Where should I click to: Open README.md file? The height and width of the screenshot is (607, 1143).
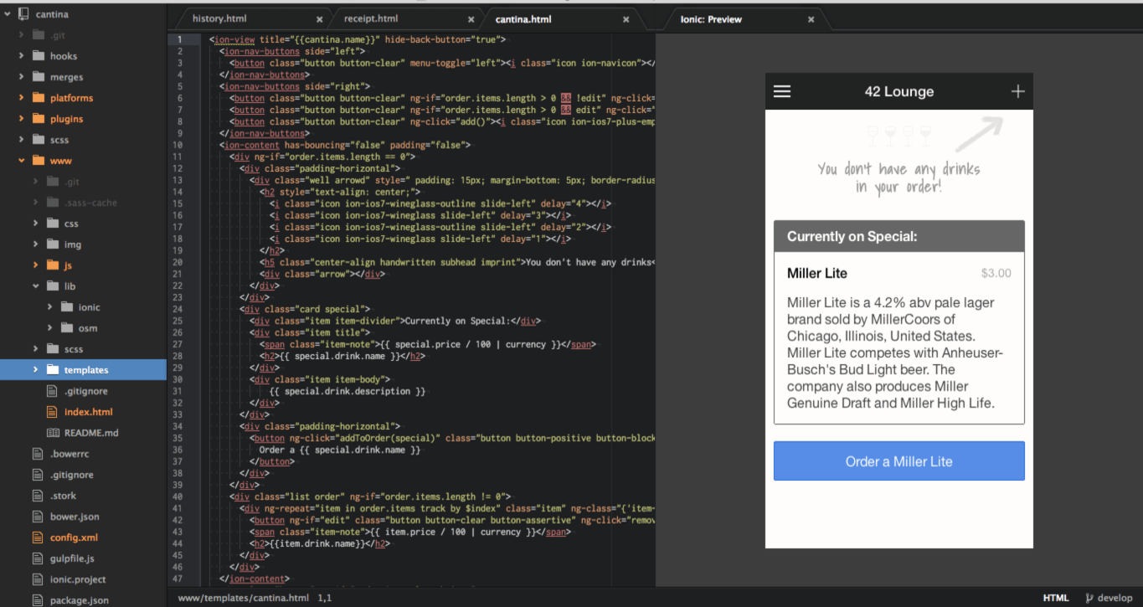tap(91, 433)
